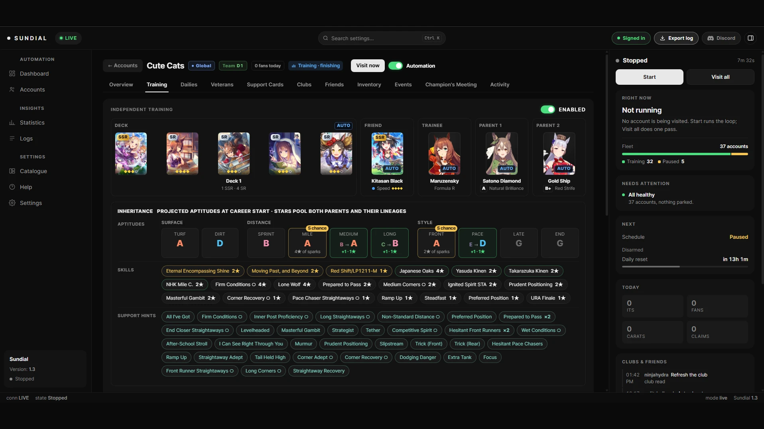
Task: Click the download icon on Export log
Action: click(x=662, y=38)
